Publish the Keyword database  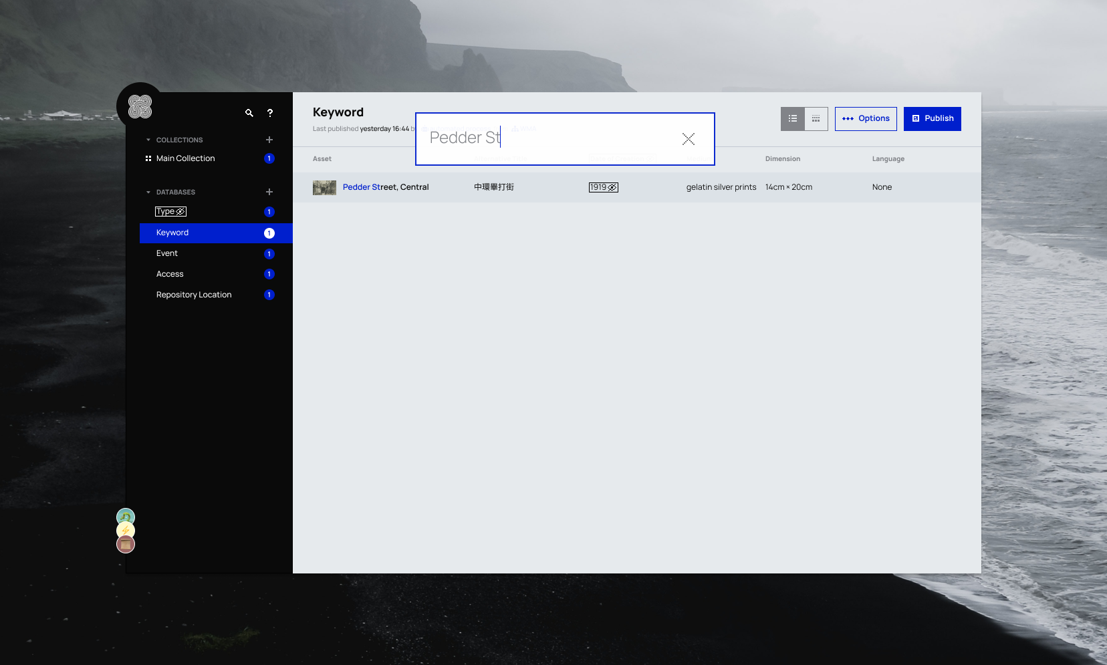pyautogui.click(x=933, y=119)
